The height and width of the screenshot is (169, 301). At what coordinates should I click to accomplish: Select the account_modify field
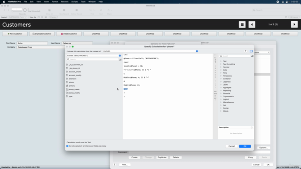[75, 75]
